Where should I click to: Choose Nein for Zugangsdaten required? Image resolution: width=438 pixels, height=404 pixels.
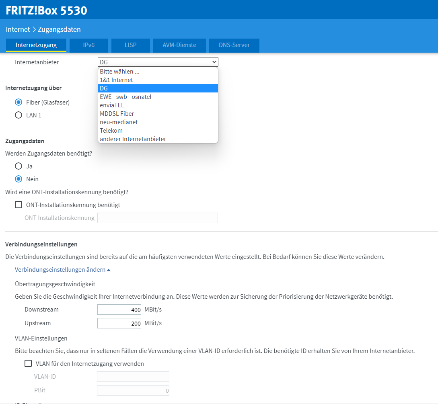click(19, 179)
